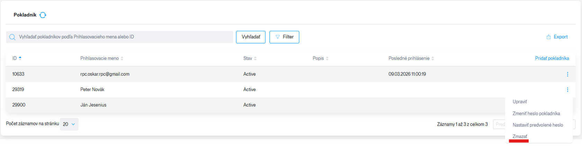This screenshot has height=146, width=582.
Task: Sort by the Popis column
Action: pyautogui.click(x=320, y=58)
